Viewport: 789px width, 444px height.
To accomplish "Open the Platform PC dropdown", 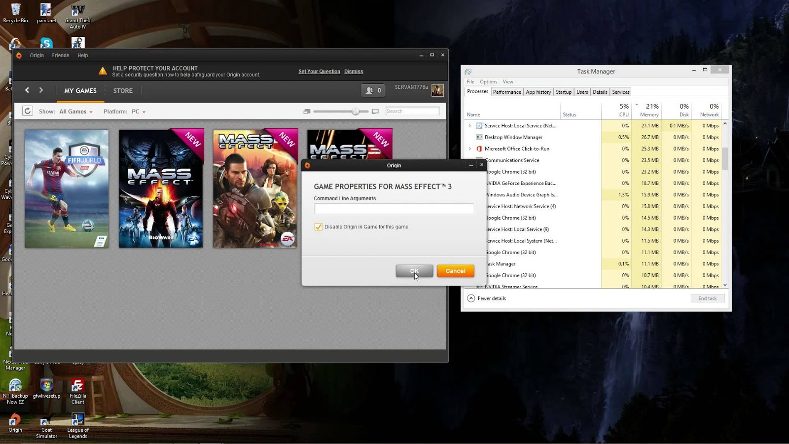I will point(139,111).
